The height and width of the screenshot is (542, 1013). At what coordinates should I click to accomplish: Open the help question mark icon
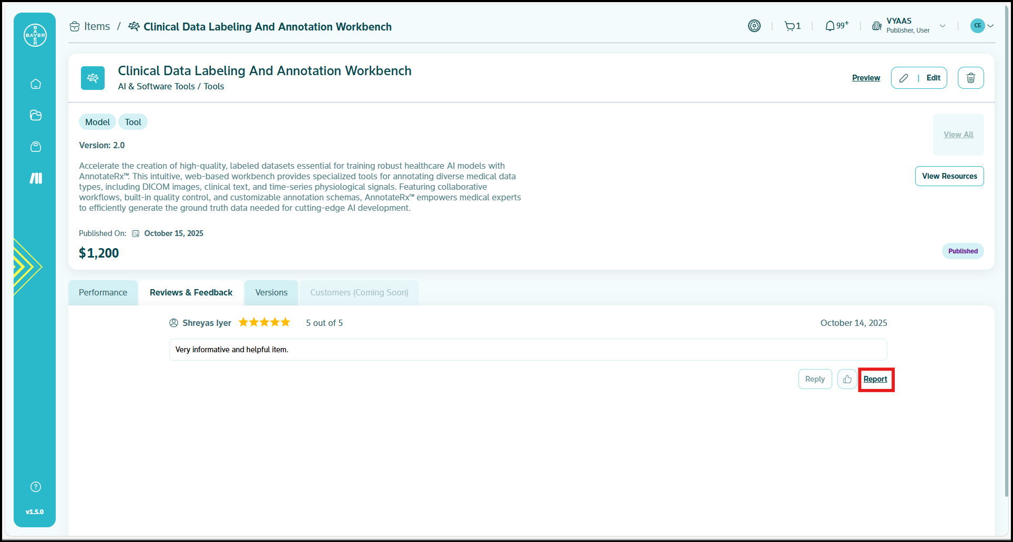click(36, 487)
